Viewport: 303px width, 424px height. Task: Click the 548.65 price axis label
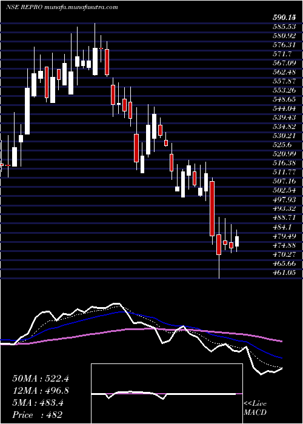tap(284, 99)
